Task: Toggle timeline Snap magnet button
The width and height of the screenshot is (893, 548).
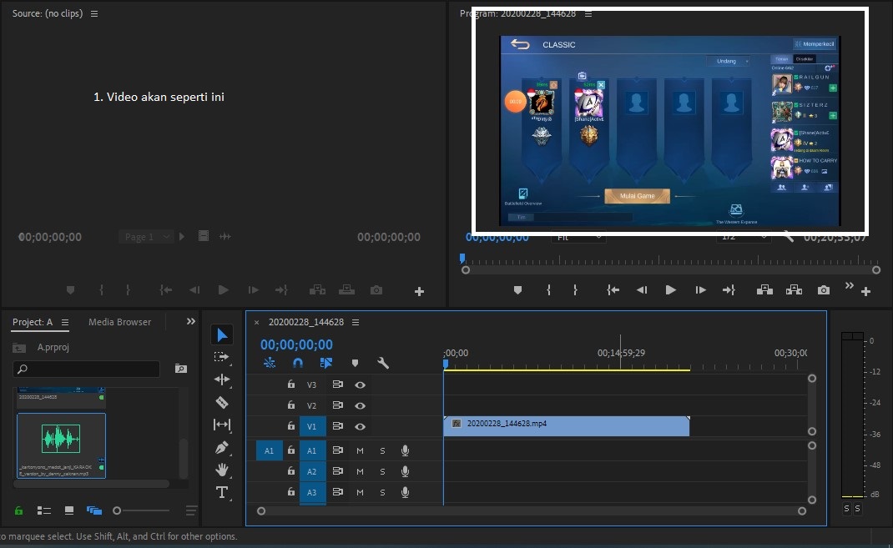Action: 298,363
